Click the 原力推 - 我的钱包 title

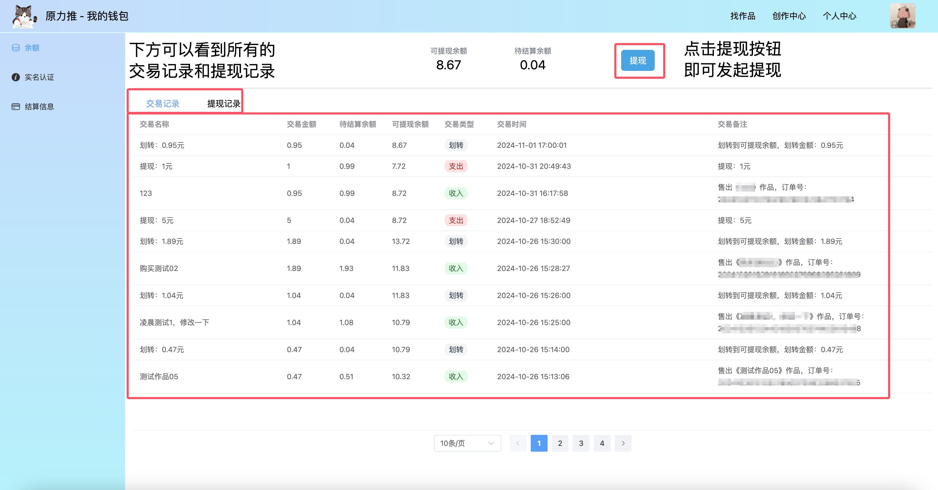point(87,16)
